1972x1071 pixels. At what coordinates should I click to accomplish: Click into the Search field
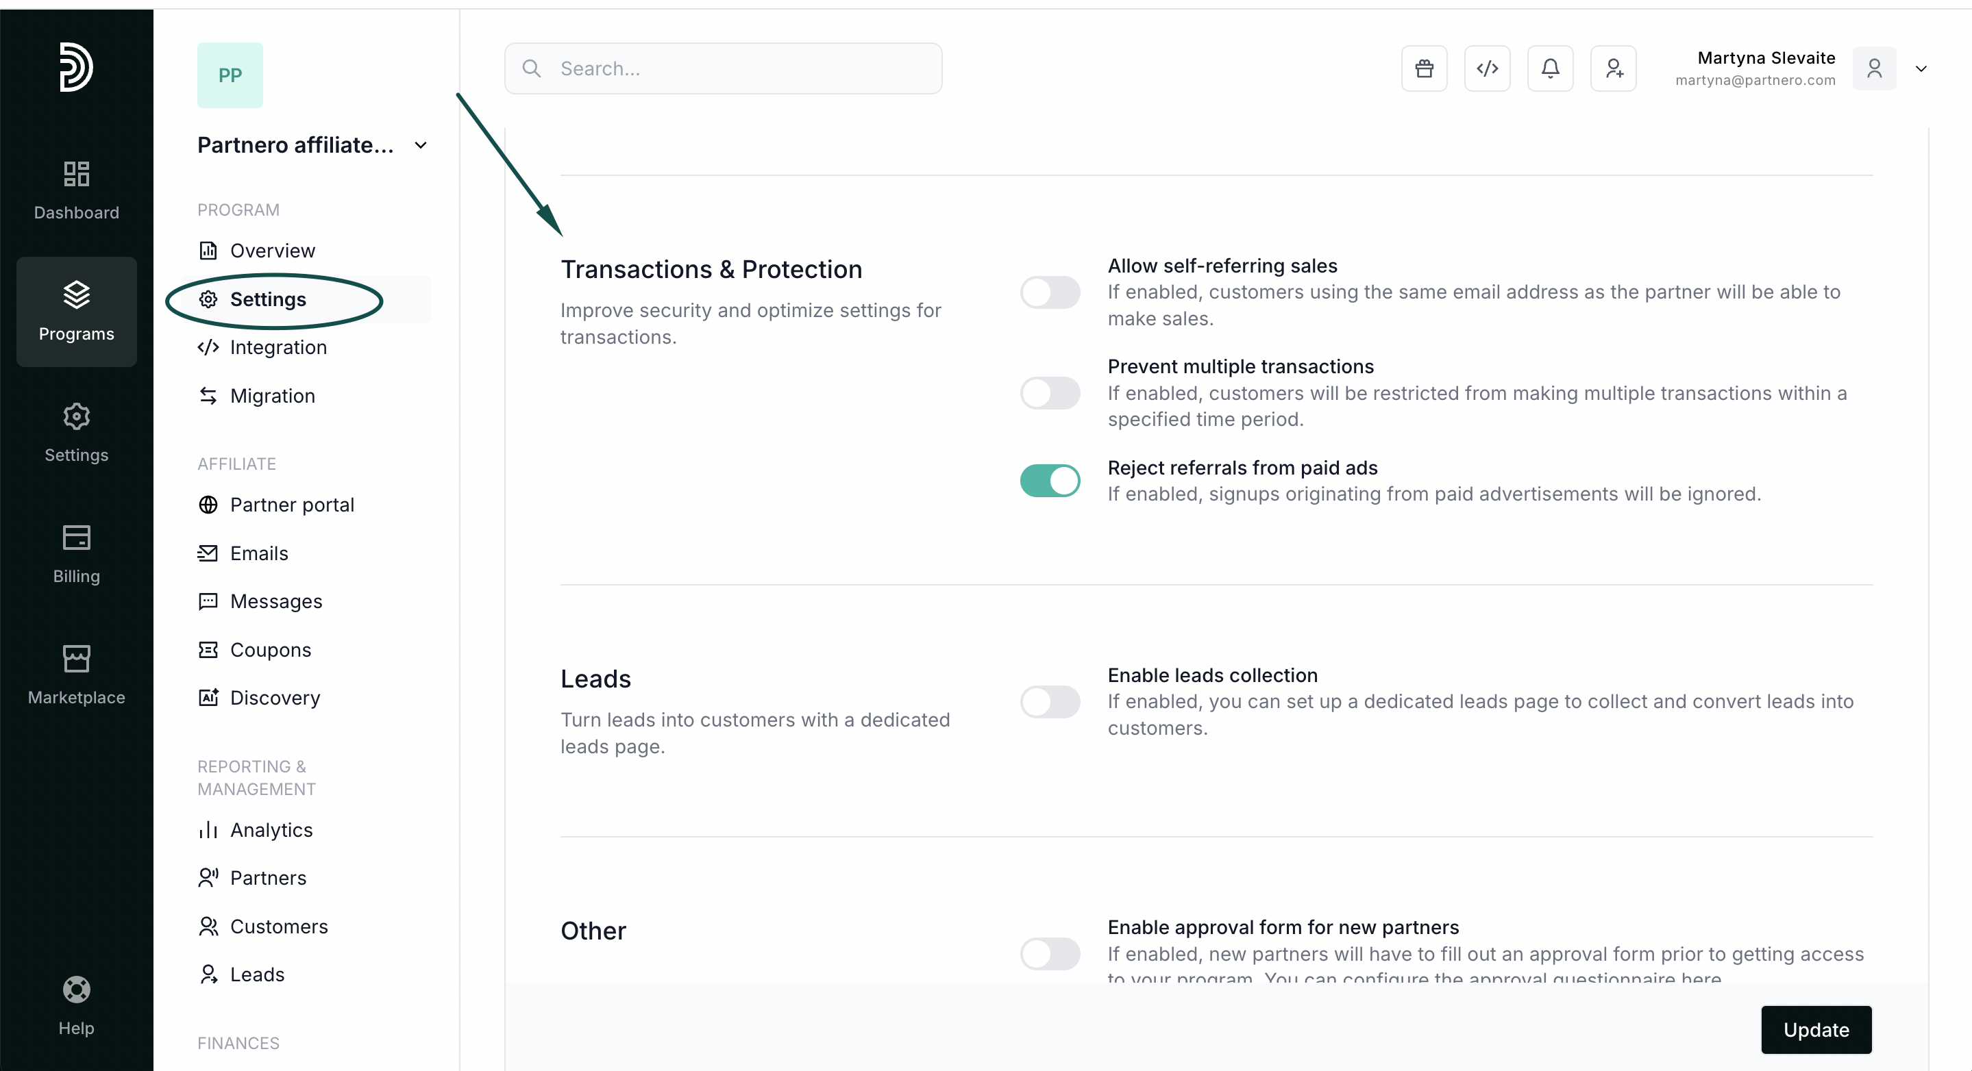point(735,69)
